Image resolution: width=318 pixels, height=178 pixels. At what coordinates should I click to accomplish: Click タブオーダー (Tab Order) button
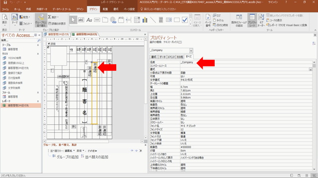[x=261, y=20]
